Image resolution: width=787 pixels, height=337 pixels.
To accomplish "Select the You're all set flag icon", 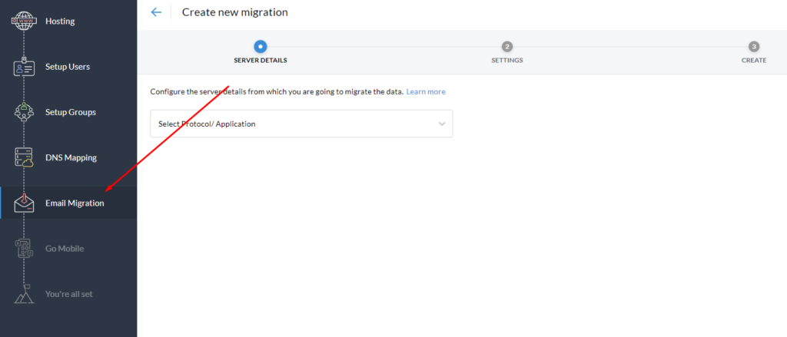I will [x=24, y=294].
